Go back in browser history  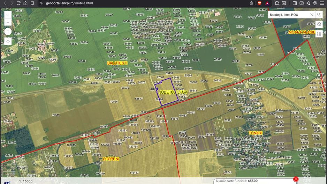[x=5, y=3]
